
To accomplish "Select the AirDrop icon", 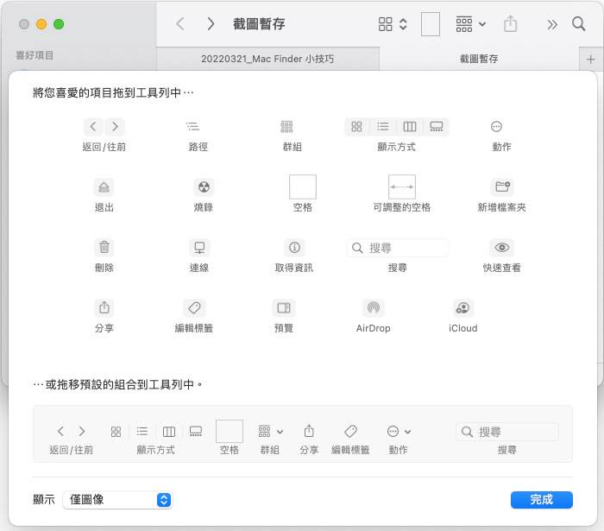I will [x=373, y=307].
